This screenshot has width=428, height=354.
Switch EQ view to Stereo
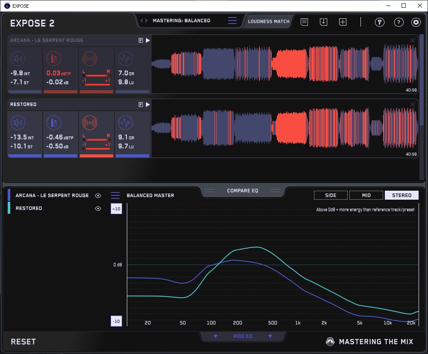402,195
